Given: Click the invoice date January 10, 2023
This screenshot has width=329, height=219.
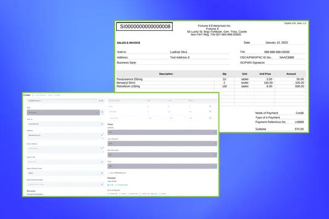Looking at the screenshot, I should tap(276, 43).
